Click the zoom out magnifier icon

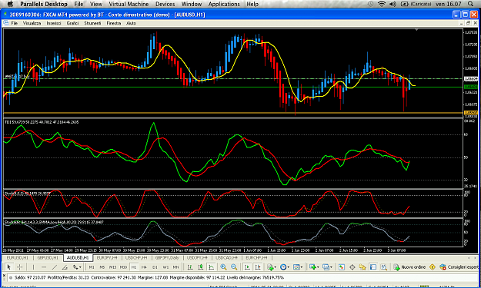[234, 267]
